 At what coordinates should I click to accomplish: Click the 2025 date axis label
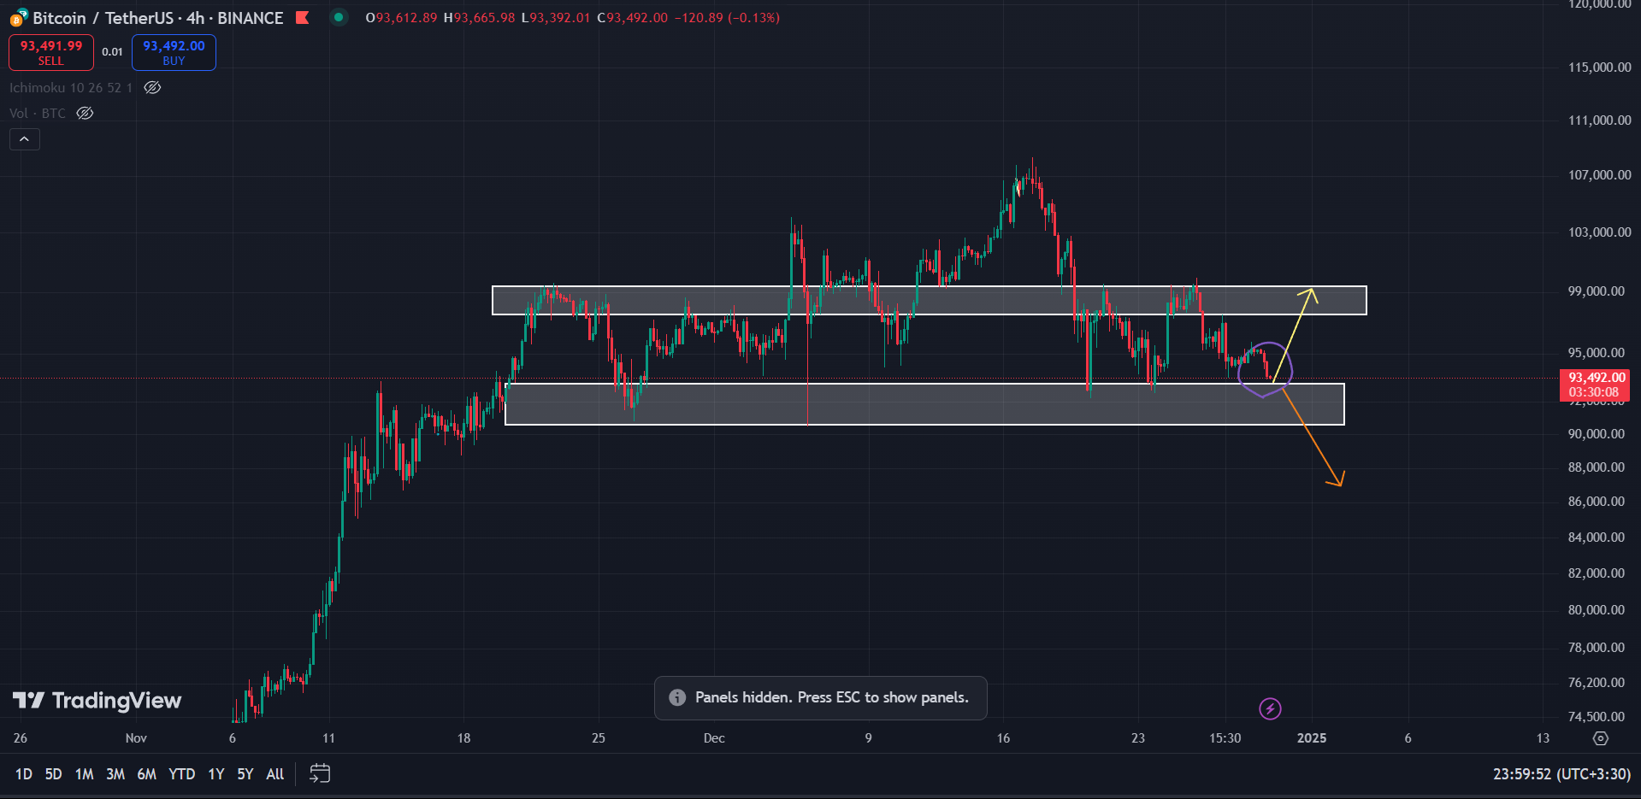[x=1312, y=738]
